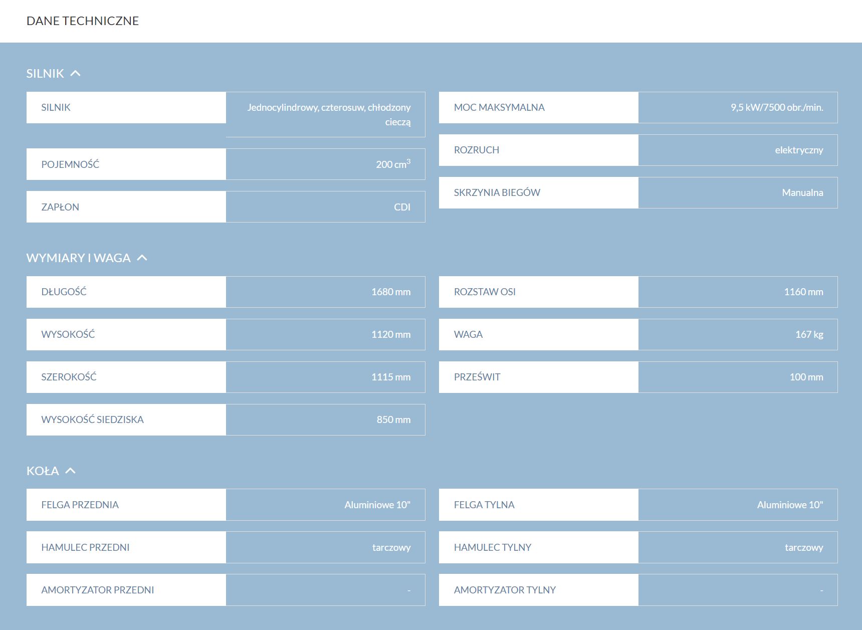Viewport: 862px width, 630px height.
Task: Select the MOC MAKSYMALNA label
Action: click(x=539, y=107)
